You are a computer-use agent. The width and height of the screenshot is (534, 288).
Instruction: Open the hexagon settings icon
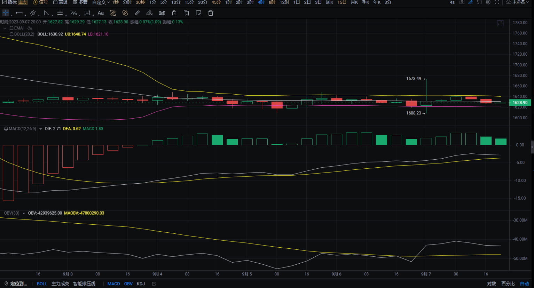[x=488, y=2]
